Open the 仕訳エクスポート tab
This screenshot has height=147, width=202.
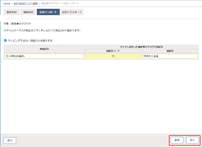[x=72, y=12]
